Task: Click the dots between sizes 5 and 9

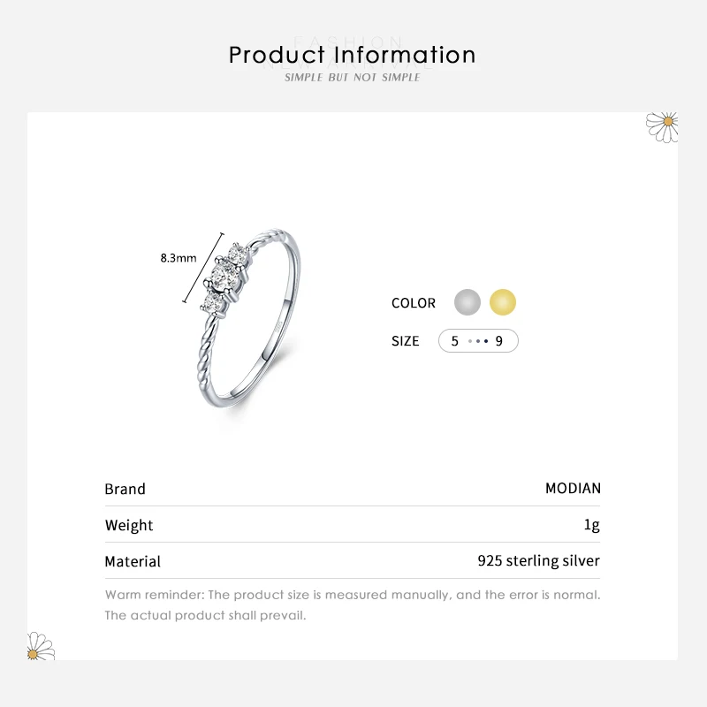Action: (477, 341)
